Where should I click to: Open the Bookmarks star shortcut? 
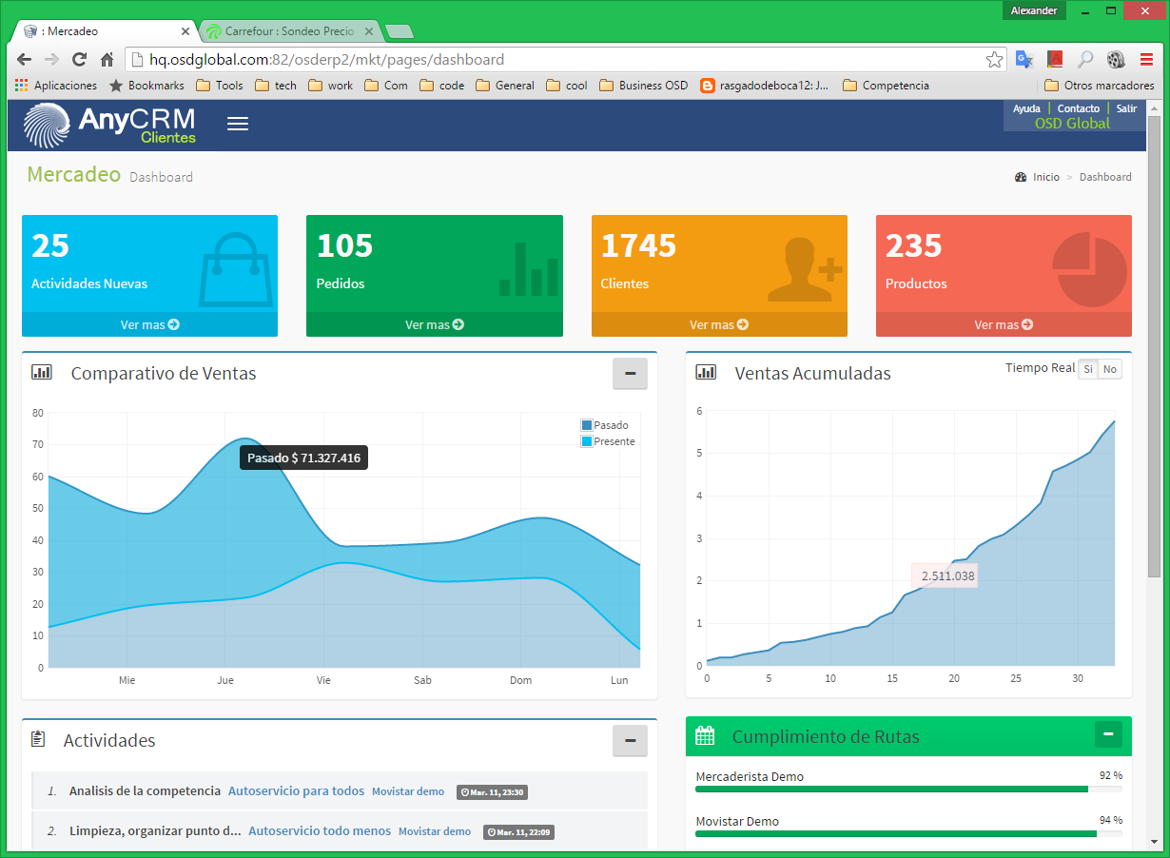tap(146, 86)
